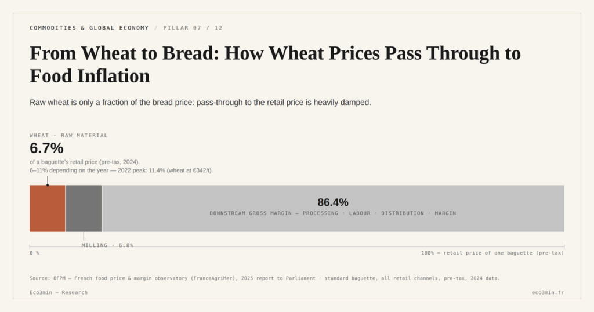Click the orange wheat raw material bar segment
Screen dimensions: 594x312
[48, 208]
